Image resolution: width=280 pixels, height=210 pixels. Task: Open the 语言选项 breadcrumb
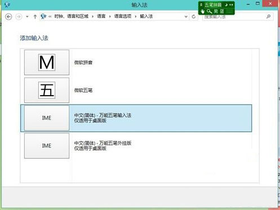click(x=123, y=16)
